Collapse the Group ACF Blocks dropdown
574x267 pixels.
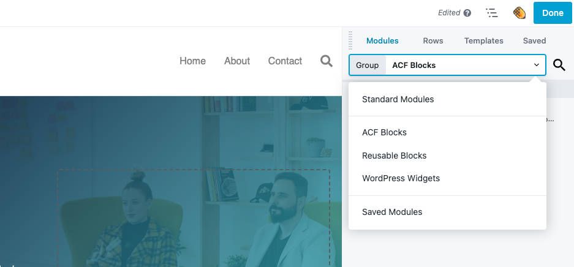click(x=536, y=65)
